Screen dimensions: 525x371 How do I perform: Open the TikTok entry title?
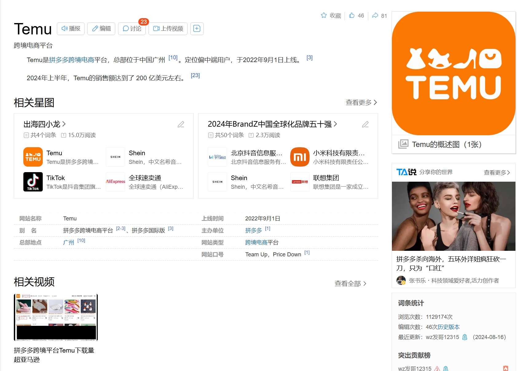(56, 178)
